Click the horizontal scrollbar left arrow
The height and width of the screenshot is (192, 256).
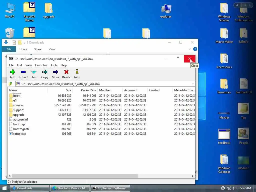tap(10, 176)
